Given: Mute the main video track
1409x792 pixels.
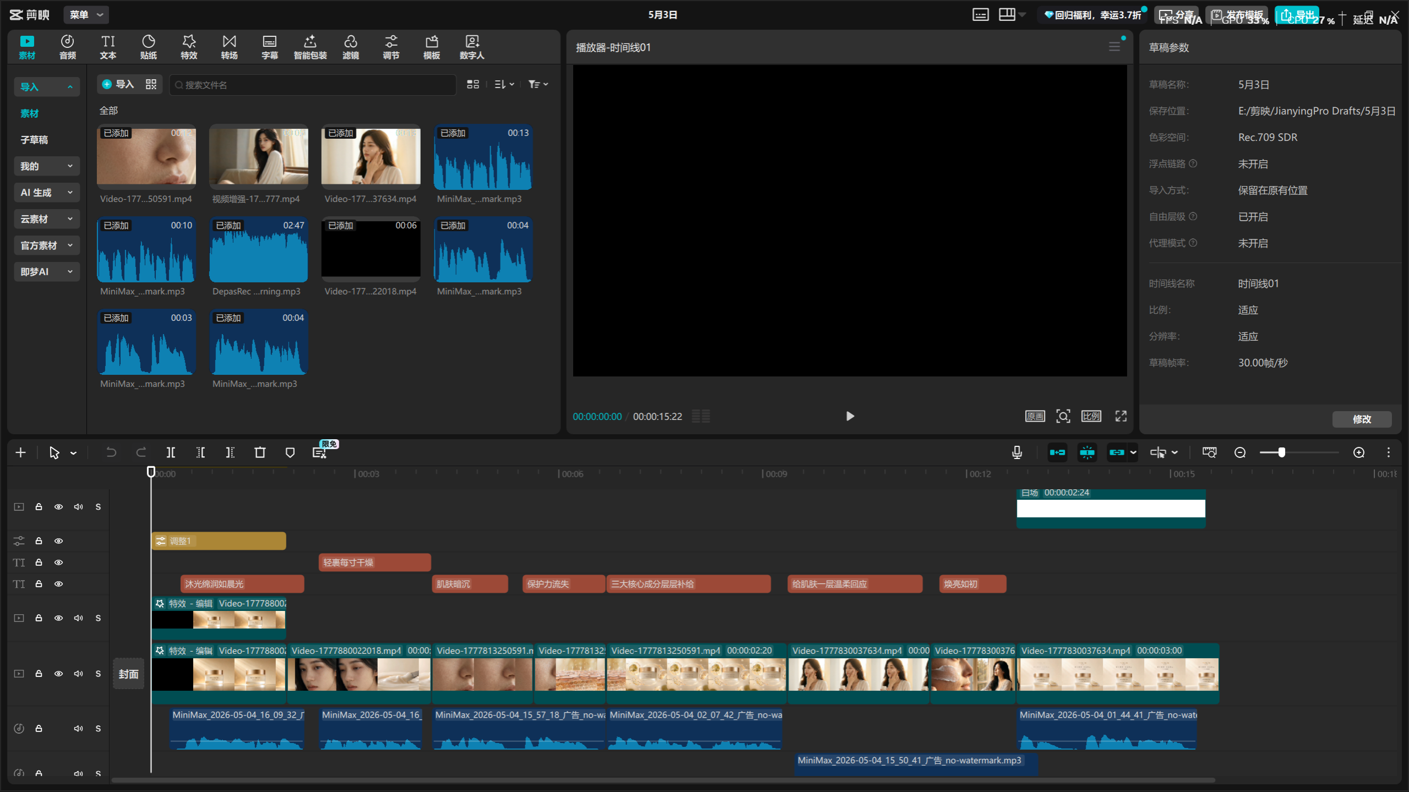Looking at the screenshot, I should pos(78,674).
